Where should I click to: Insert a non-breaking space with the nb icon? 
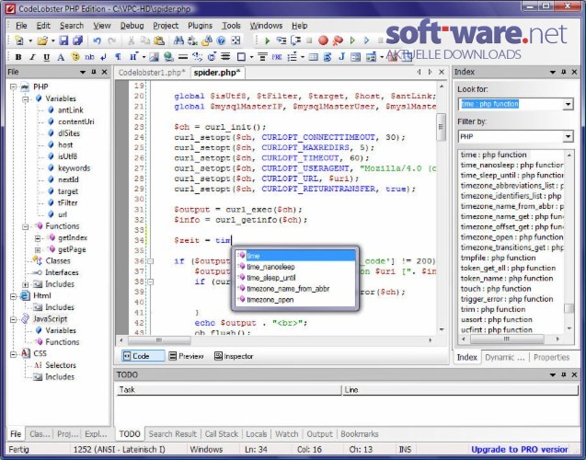pyautogui.click(x=89, y=57)
